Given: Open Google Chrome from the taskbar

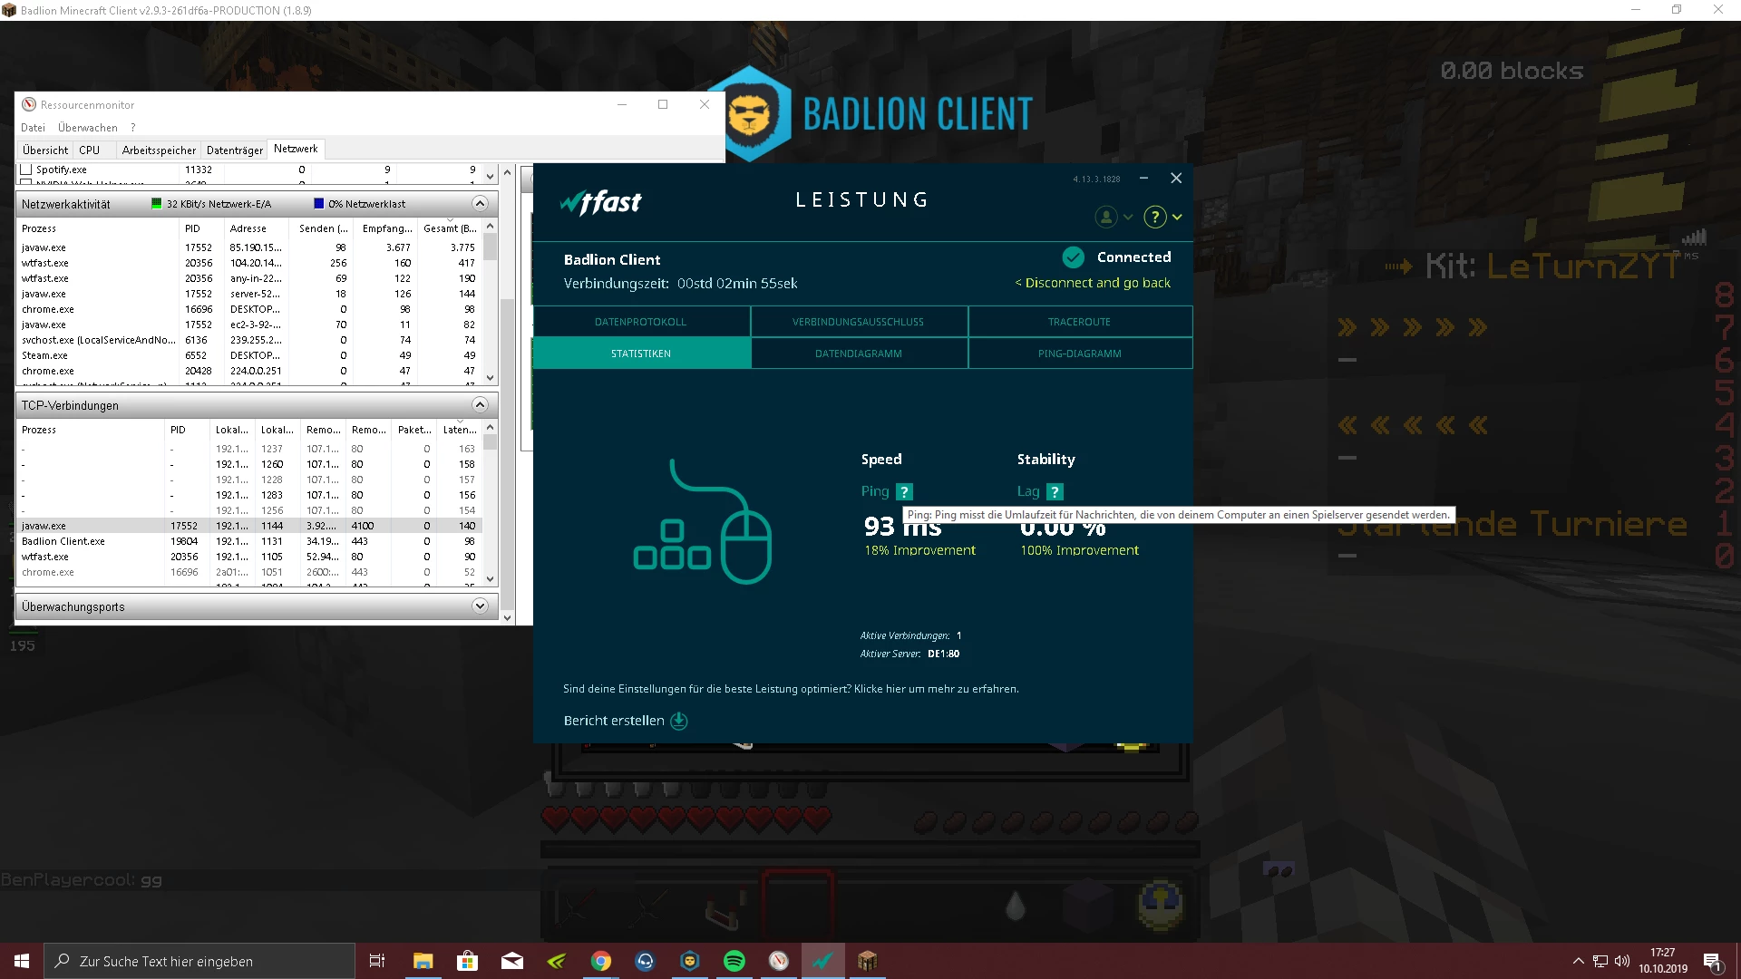Looking at the screenshot, I should click(x=600, y=961).
